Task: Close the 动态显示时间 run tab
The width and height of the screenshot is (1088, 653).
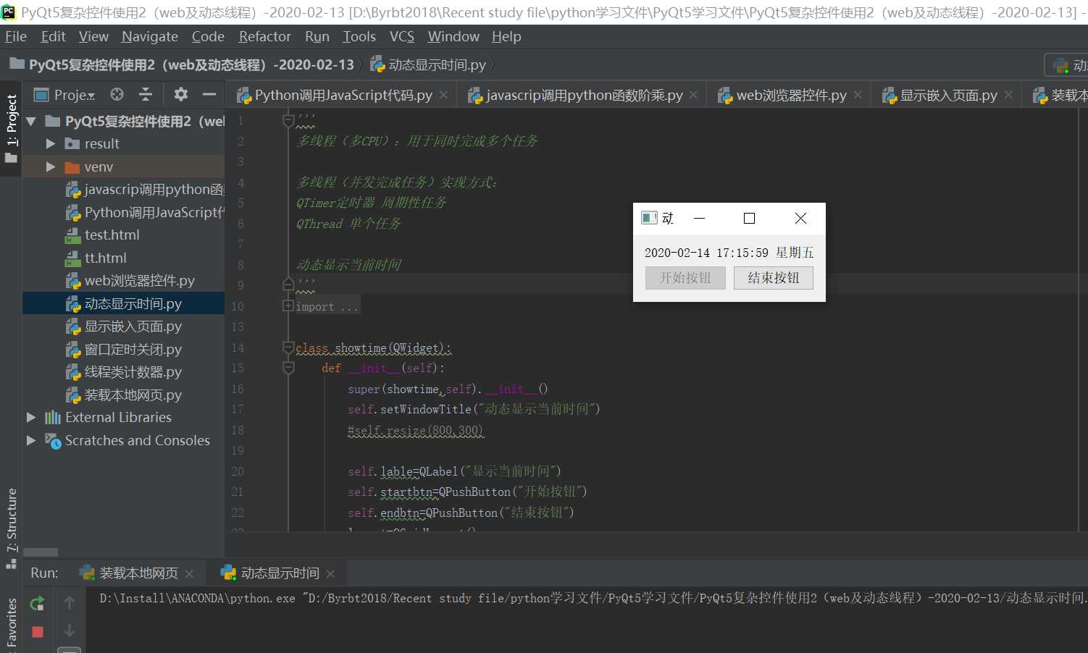Action: click(x=330, y=573)
